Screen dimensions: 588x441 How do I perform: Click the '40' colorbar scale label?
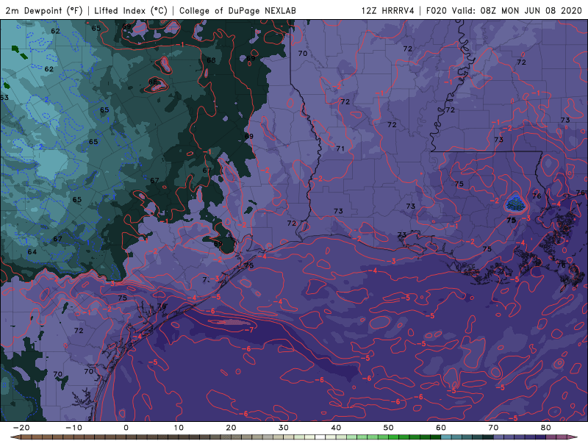click(336, 428)
